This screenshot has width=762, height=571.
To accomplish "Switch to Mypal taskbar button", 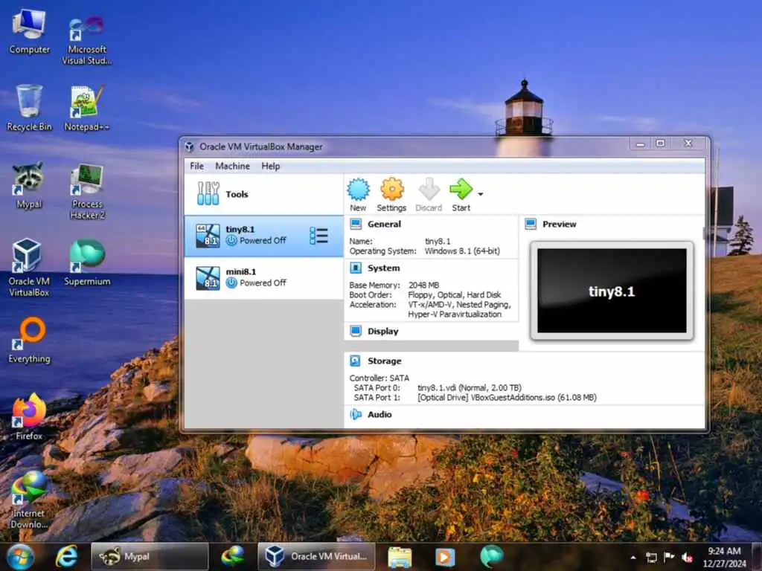I will click(x=150, y=557).
